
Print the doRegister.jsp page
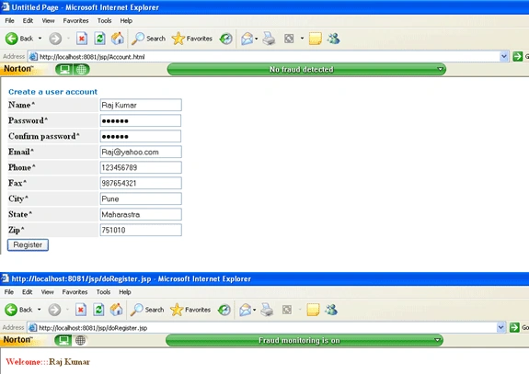click(267, 310)
